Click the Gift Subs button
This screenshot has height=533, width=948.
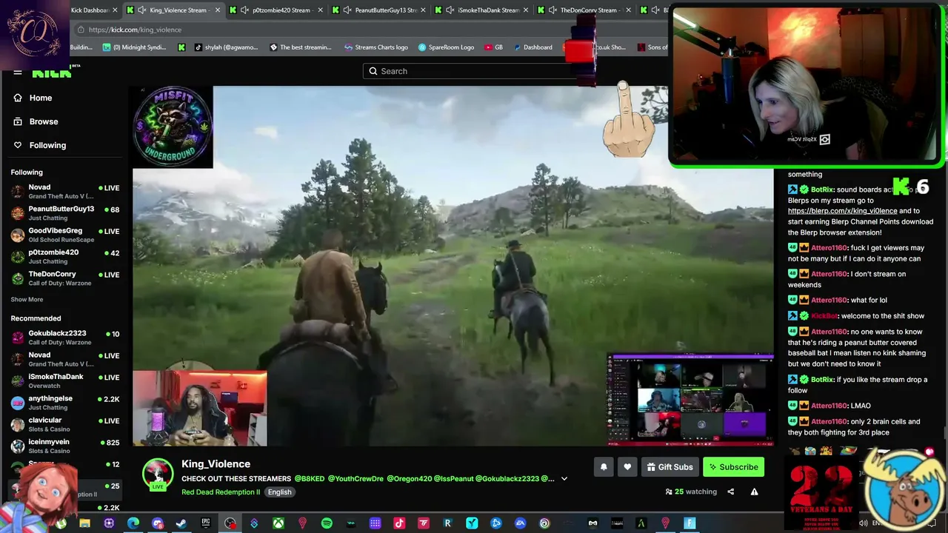670,467
